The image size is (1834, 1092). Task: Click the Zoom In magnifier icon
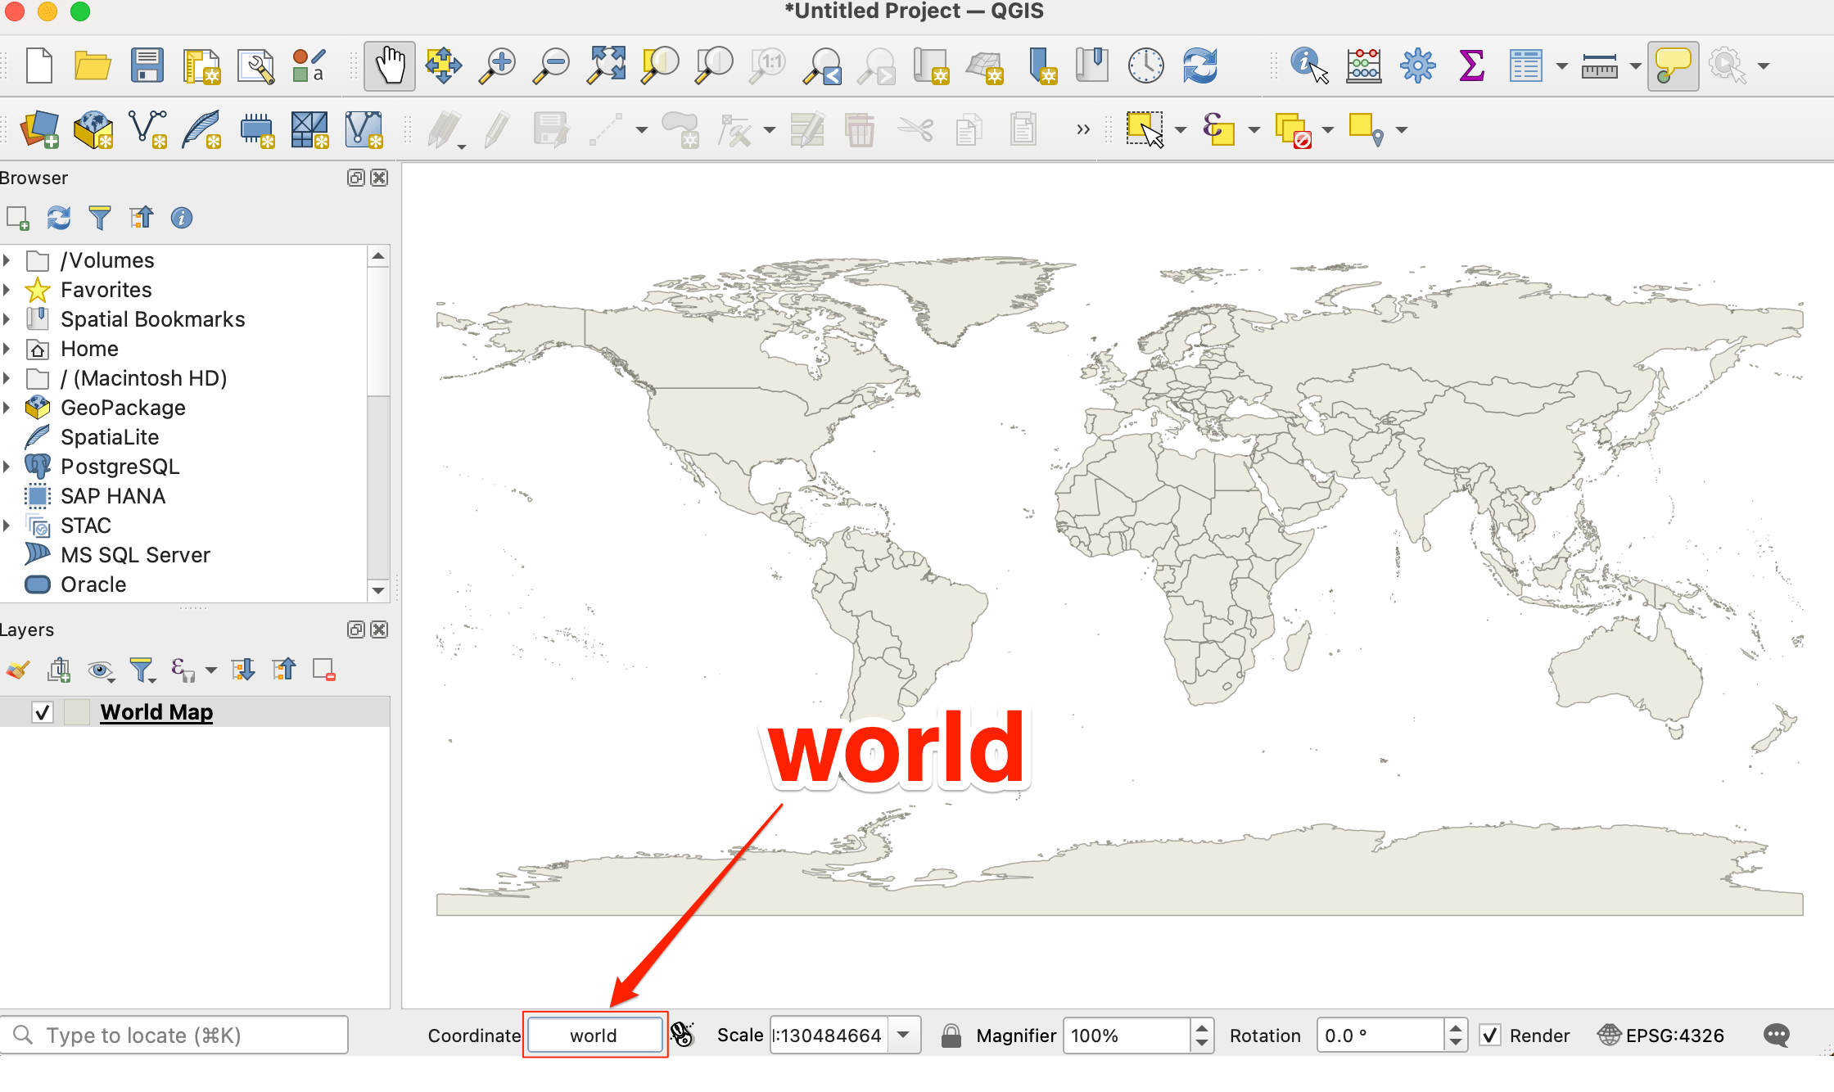click(497, 65)
